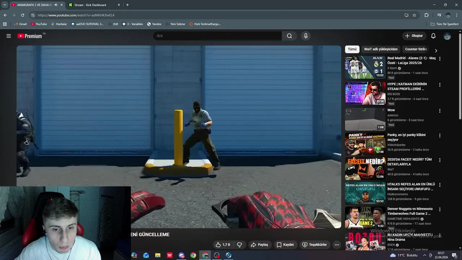Open the HYPE KATMAN EKİBİNİN thumbnail

[x=365, y=93]
